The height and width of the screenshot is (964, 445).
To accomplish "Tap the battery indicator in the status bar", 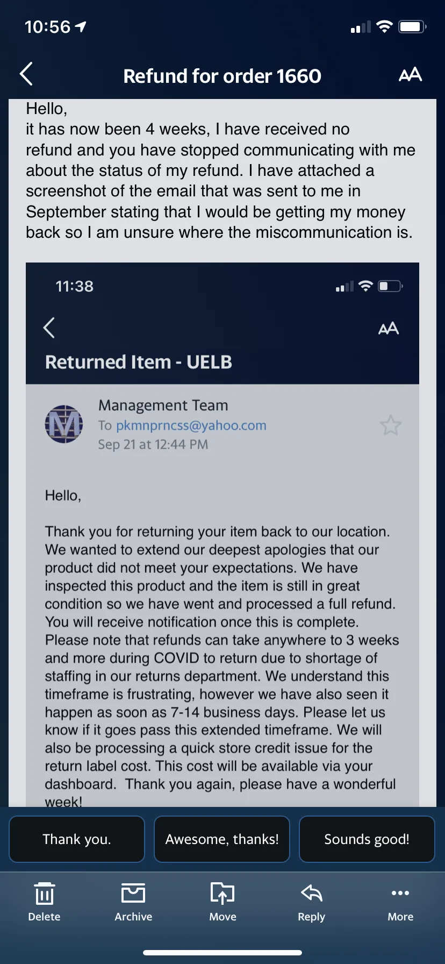I will [412, 27].
